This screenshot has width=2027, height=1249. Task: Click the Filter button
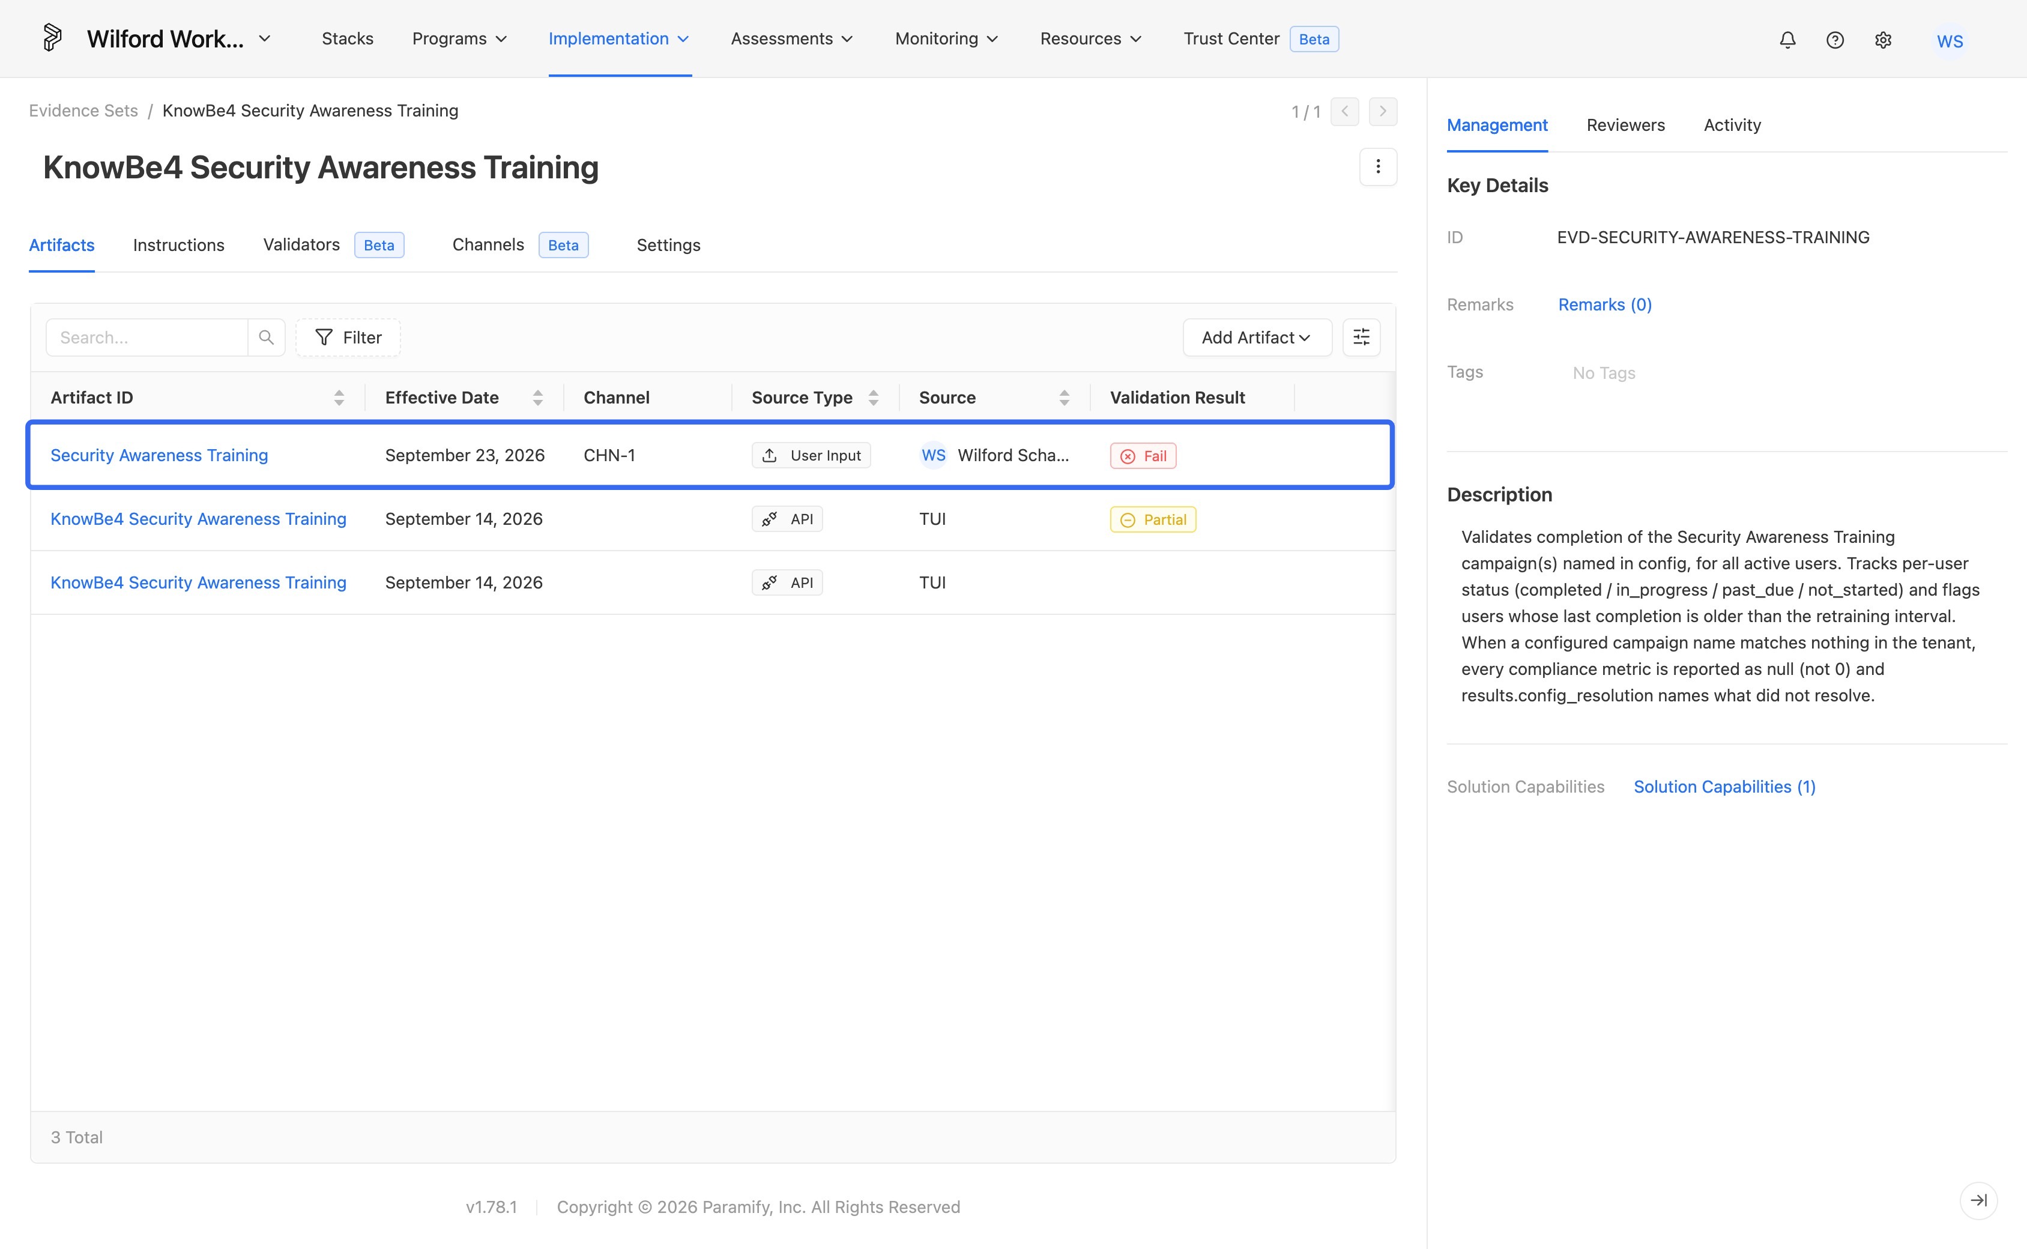348,337
